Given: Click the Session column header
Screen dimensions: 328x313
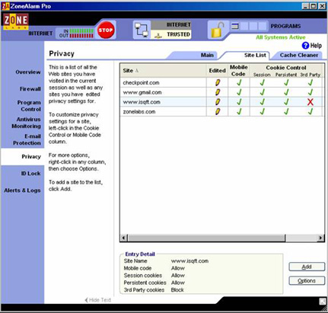Looking at the screenshot, I should (x=262, y=75).
